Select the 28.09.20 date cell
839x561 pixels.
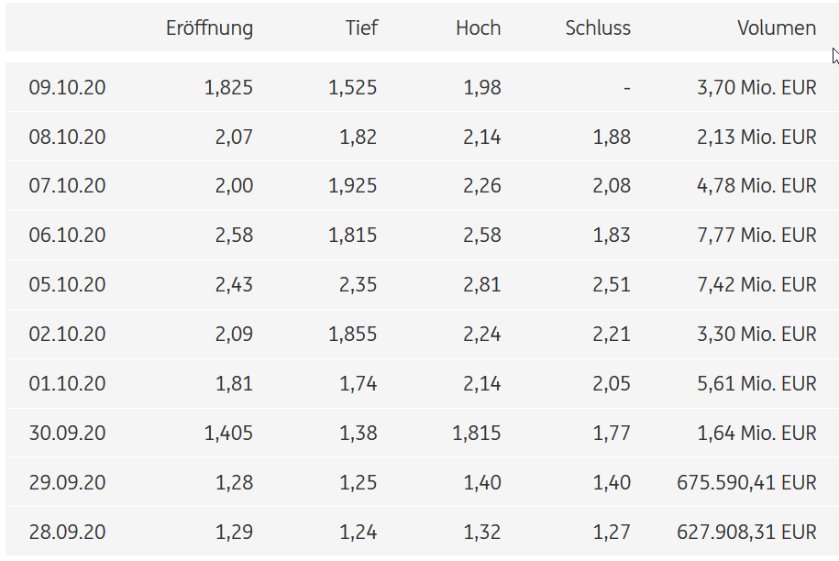pyautogui.click(x=67, y=533)
